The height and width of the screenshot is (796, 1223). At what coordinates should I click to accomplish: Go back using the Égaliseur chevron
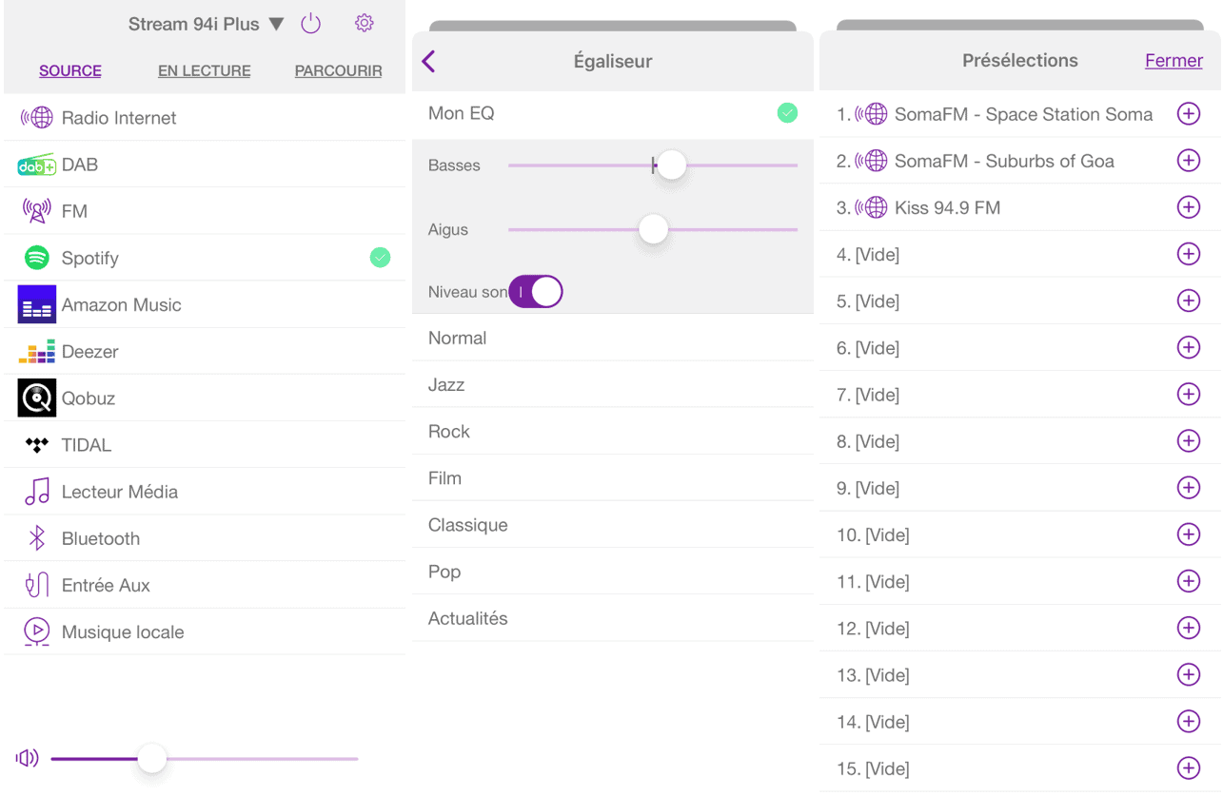[x=429, y=62]
